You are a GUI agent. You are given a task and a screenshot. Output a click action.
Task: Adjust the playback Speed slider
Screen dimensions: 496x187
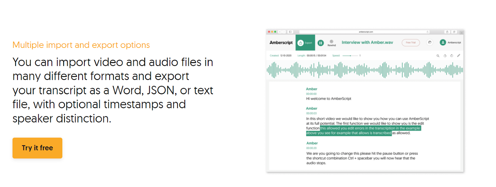click(x=350, y=56)
